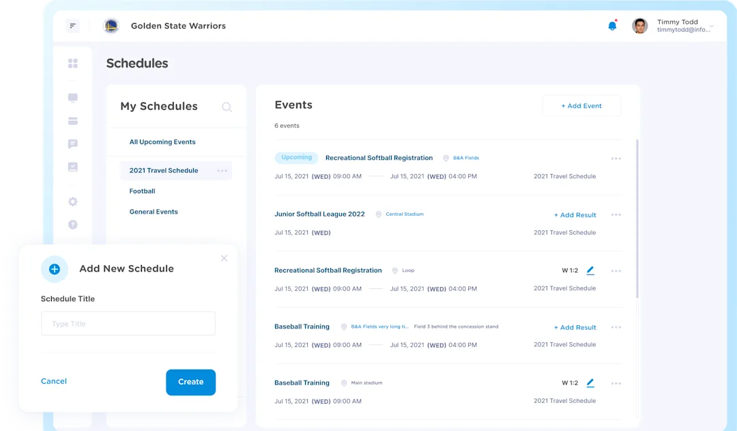Screen dimensions: 737x431
Task: Click the Central Stadium pin icon
Action: coord(378,214)
